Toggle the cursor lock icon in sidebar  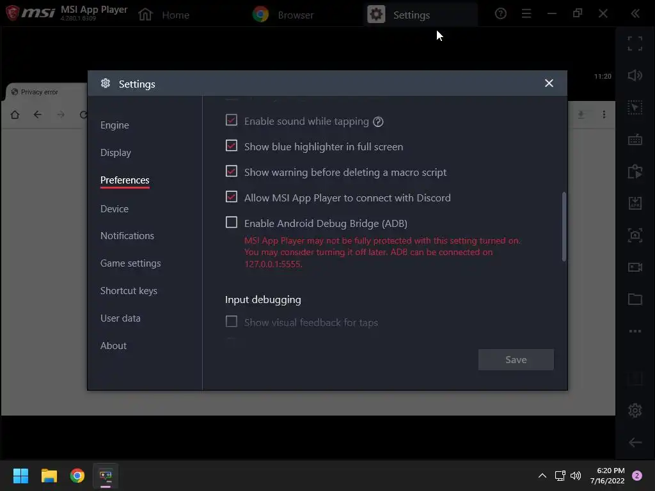[635, 107]
